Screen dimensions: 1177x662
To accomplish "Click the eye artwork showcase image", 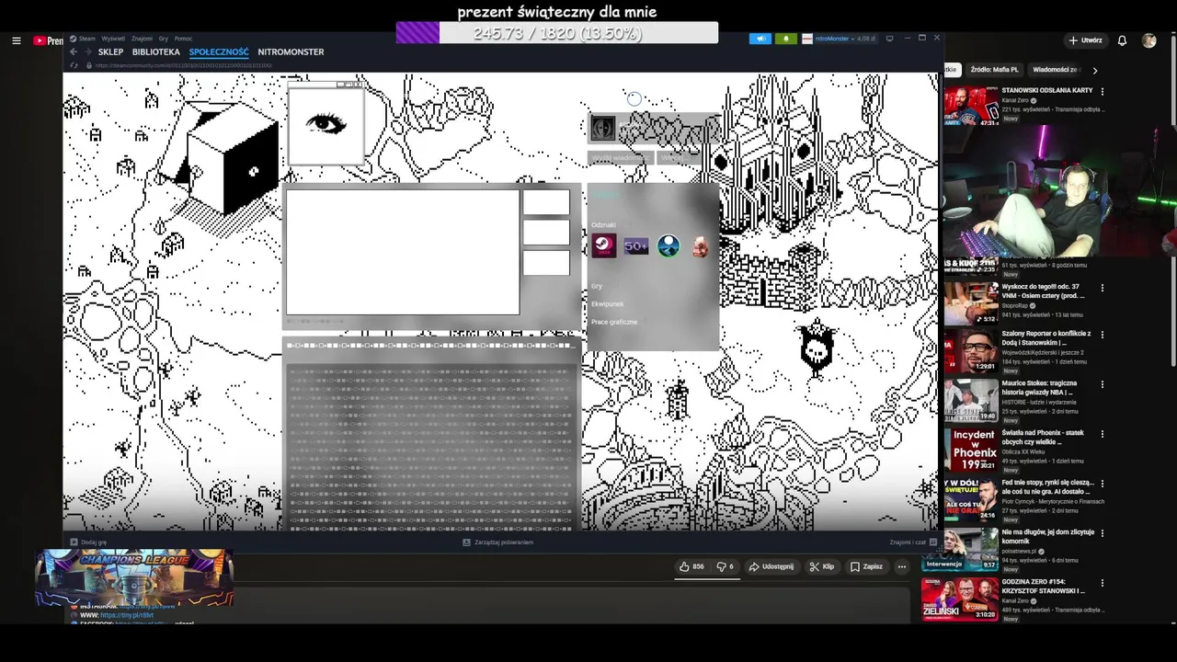I will coord(326,126).
